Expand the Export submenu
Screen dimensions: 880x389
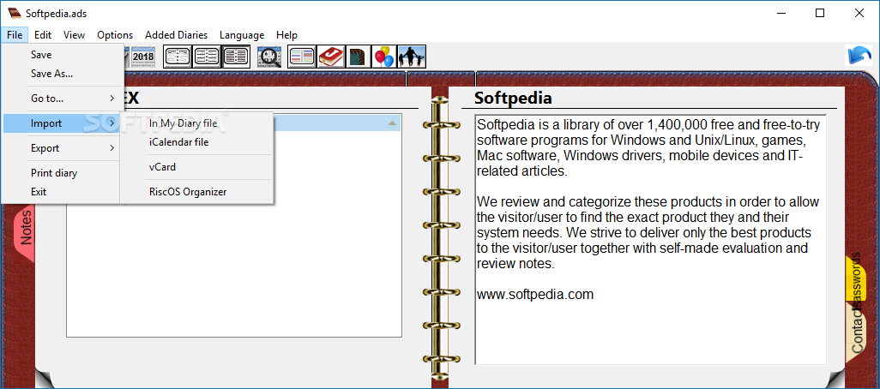coord(63,148)
